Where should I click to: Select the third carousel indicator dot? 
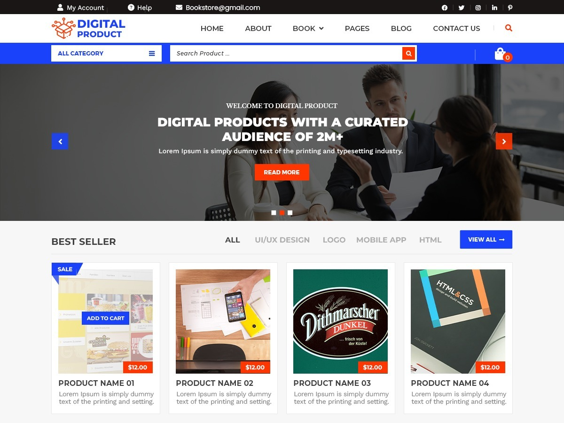click(x=290, y=212)
